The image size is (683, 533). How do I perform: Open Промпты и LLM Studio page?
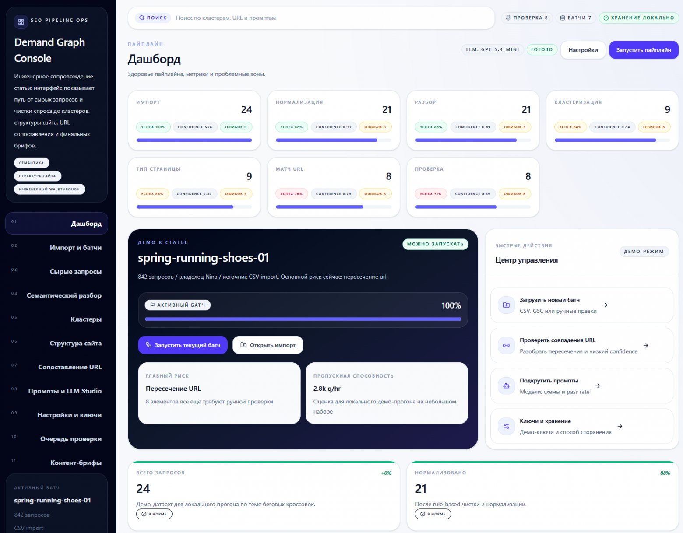(x=65, y=391)
